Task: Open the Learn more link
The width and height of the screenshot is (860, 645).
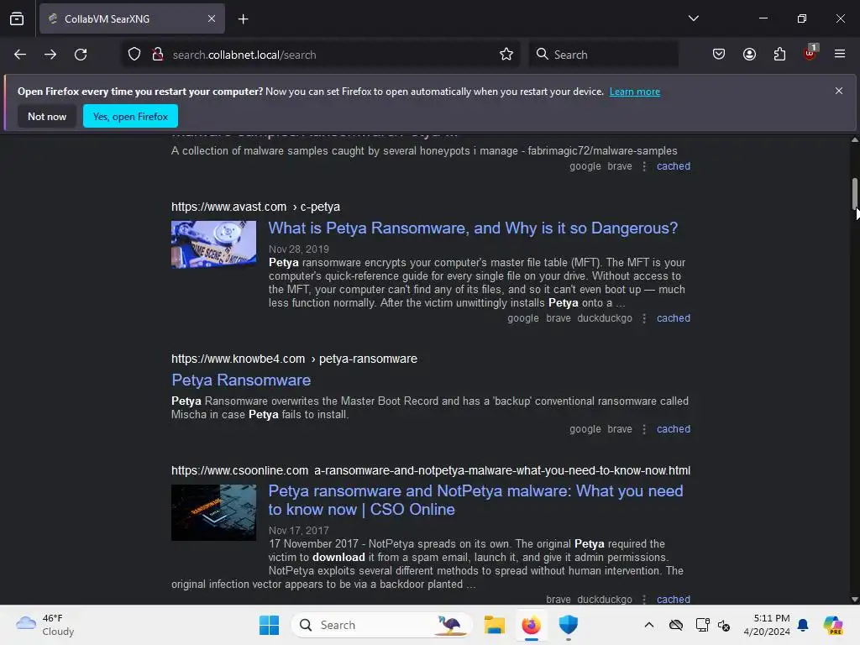Action: [635, 92]
